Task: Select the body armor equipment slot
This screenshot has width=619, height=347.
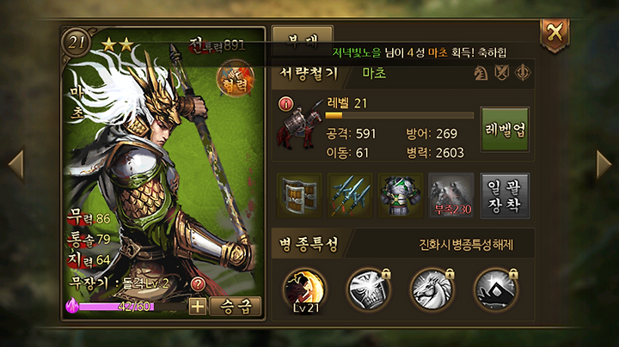Action: pyautogui.click(x=401, y=196)
